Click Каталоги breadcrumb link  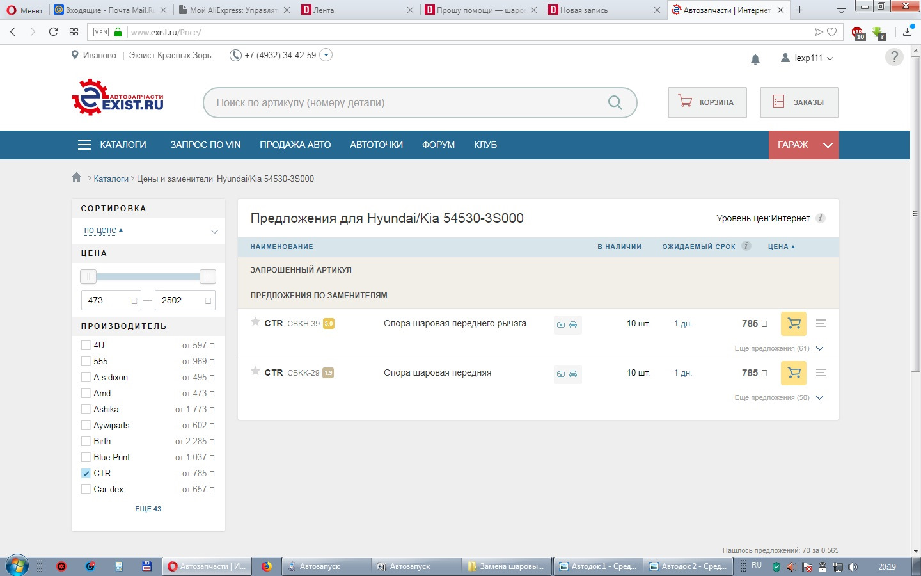tap(111, 179)
